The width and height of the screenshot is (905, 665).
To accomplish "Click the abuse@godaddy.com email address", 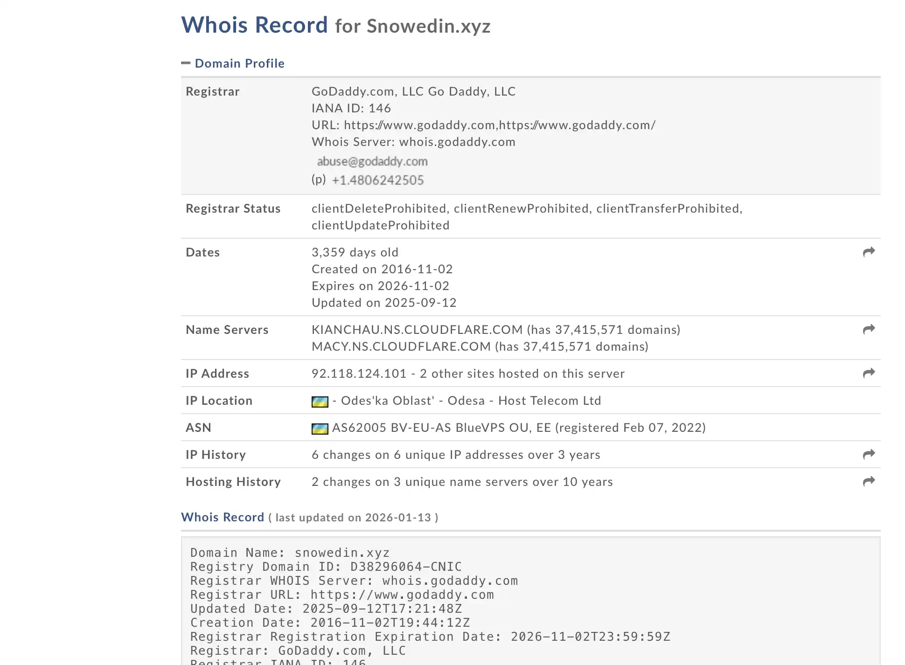I will point(372,161).
